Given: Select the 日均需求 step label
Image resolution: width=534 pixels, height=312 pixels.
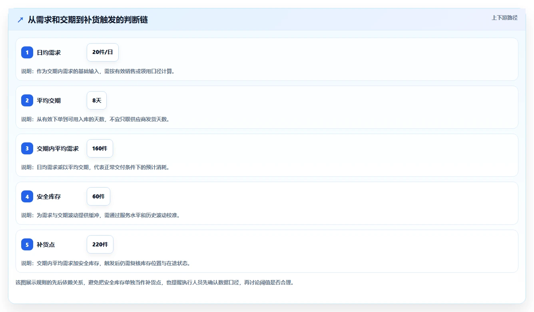Looking at the screenshot, I should tap(49, 52).
